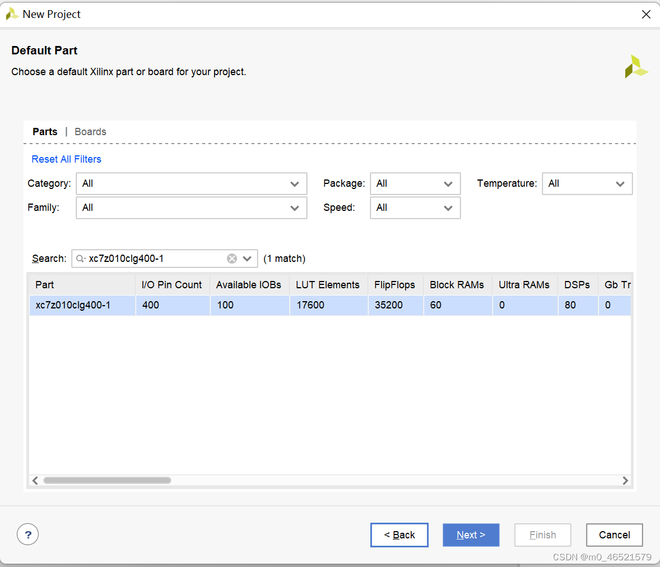Proceed with the Next button
The height and width of the screenshot is (567, 660).
pyautogui.click(x=471, y=535)
